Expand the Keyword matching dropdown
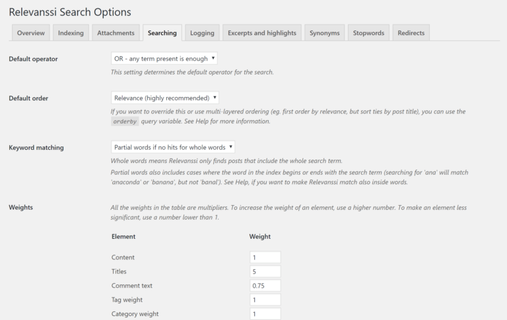This screenshot has height=320, width=507. click(x=173, y=147)
